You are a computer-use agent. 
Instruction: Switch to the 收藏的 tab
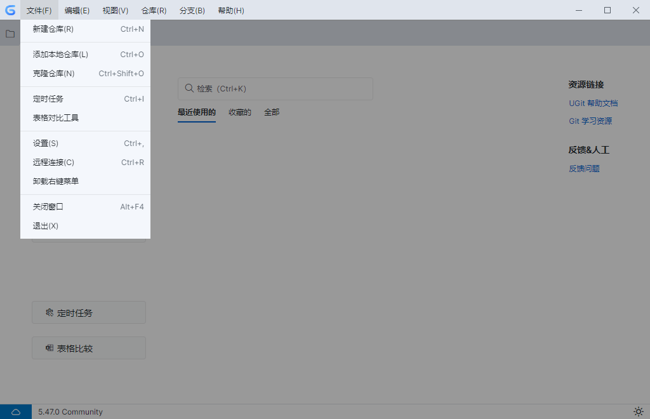point(239,112)
